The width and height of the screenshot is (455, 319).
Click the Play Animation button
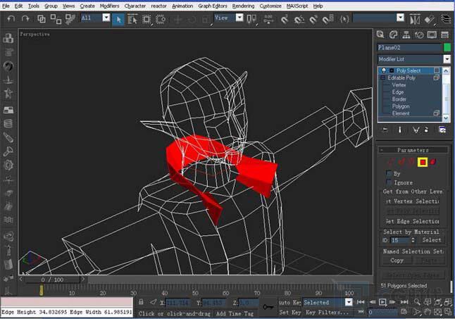[382, 302]
